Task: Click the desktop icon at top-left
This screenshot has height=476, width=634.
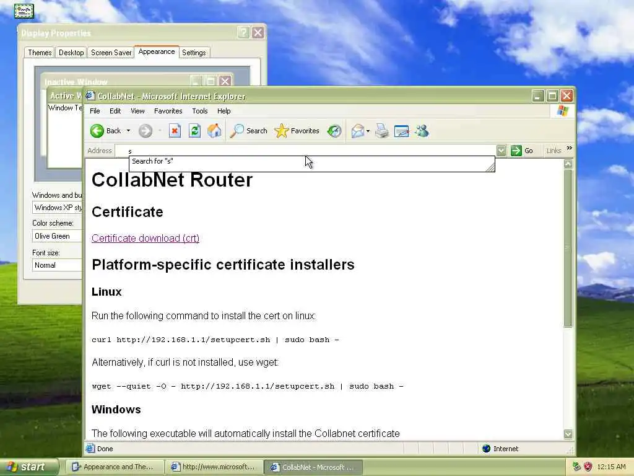Action: tap(24, 11)
